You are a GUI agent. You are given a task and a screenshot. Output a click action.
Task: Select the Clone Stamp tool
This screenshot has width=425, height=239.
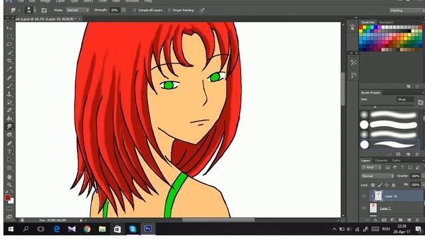(9, 94)
